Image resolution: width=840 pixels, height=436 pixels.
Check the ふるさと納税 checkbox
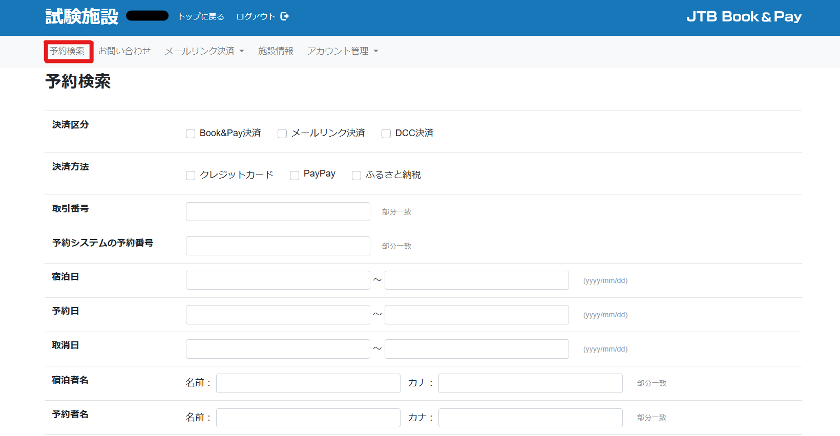[x=356, y=176]
